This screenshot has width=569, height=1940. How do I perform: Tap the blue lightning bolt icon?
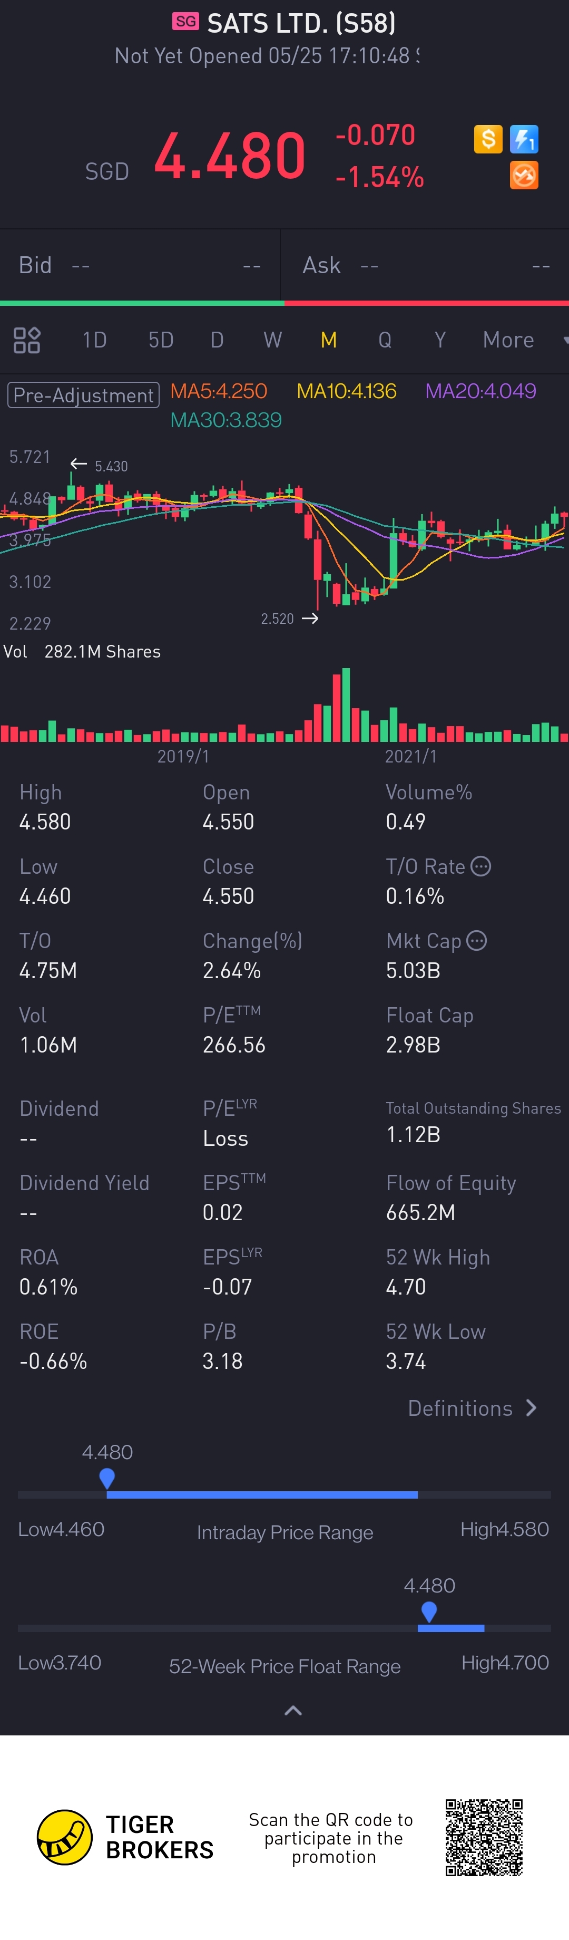pyautogui.click(x=524, y=139)
